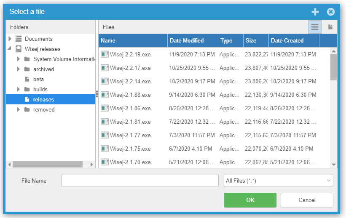Select the builds folder label
The image size is (346, 218).
40,89
